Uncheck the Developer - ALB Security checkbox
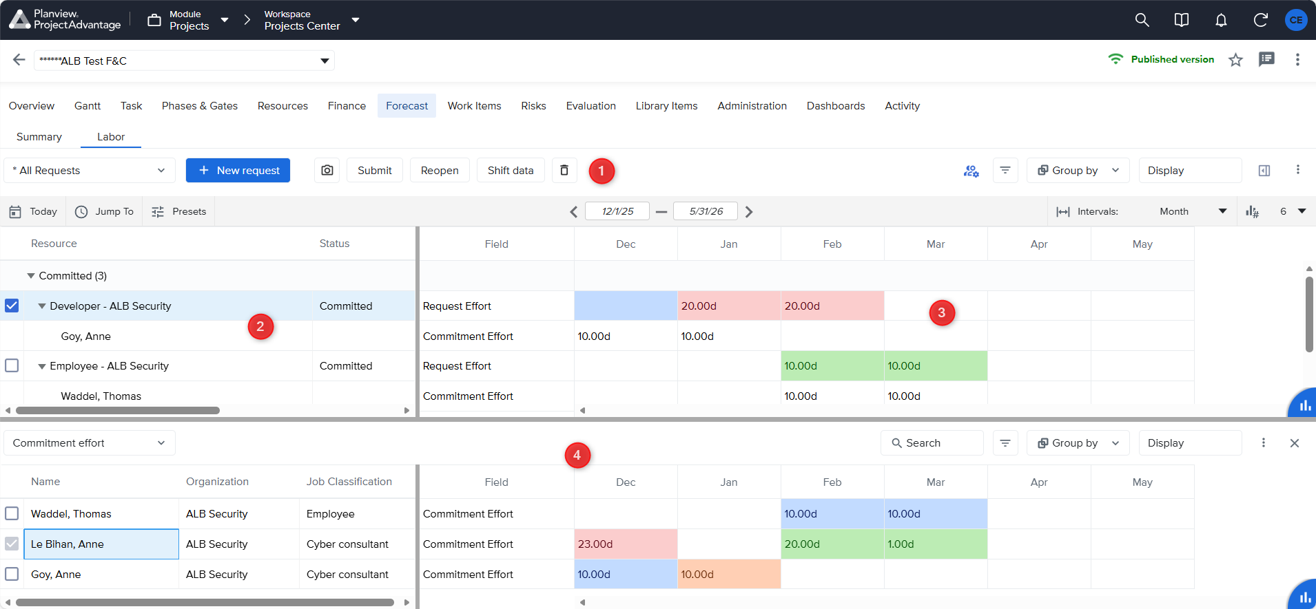Image resolution: width=1316 pixels, height=609 pixels. (x=12, y=306)
